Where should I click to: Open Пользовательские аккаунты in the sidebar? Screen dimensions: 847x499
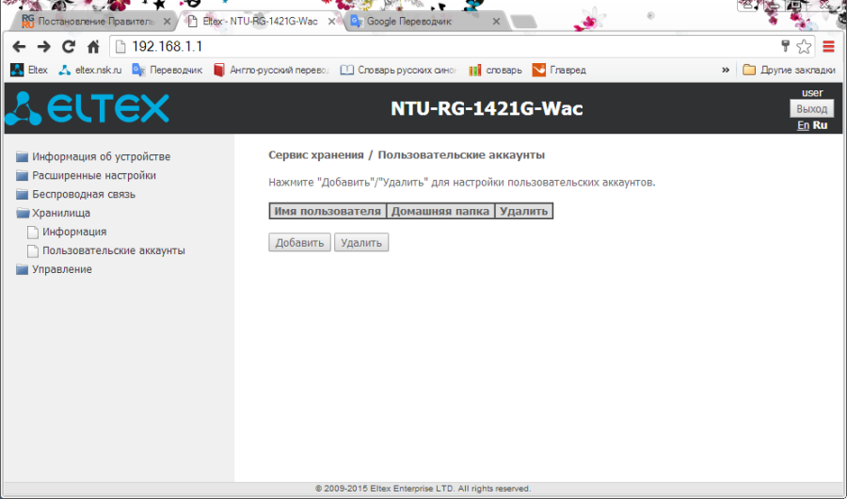click(105, 250)
